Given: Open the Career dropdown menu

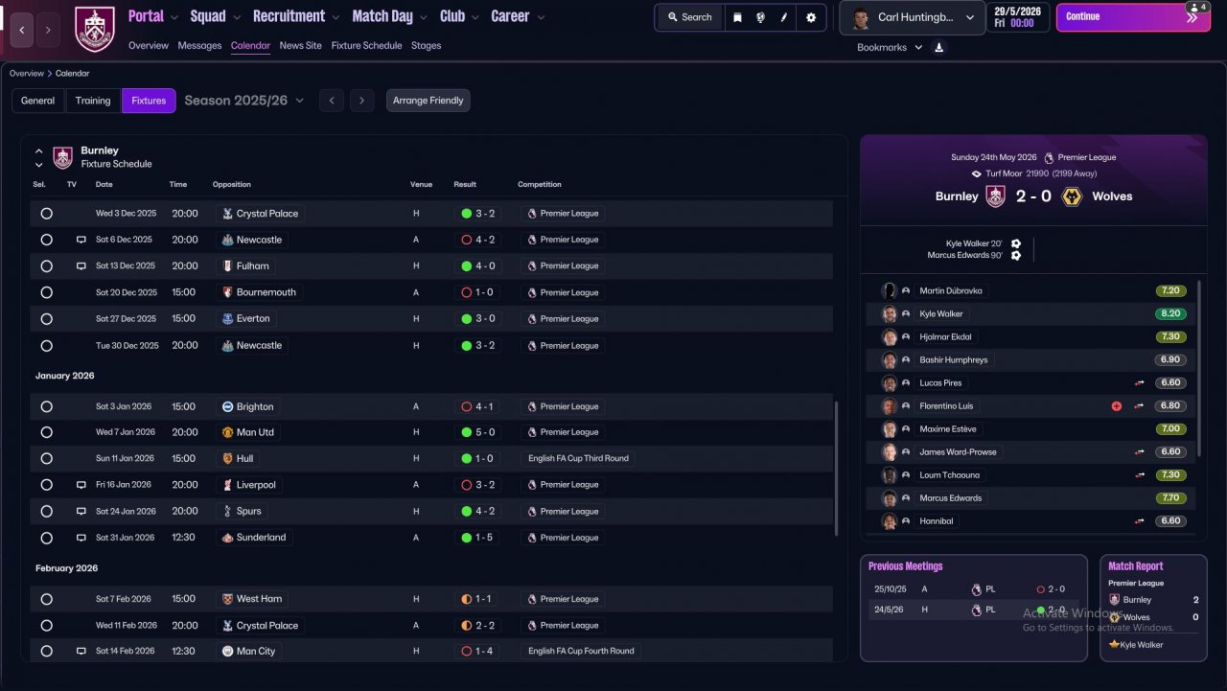Looking at the screenshot, I should pos(519,16).
